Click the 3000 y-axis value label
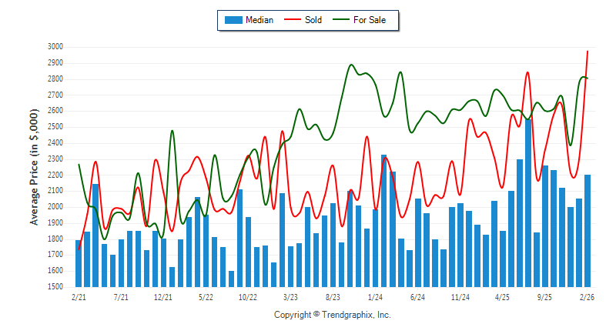The height and width of the screenshot is (334, 616). (x=54, y=47)
